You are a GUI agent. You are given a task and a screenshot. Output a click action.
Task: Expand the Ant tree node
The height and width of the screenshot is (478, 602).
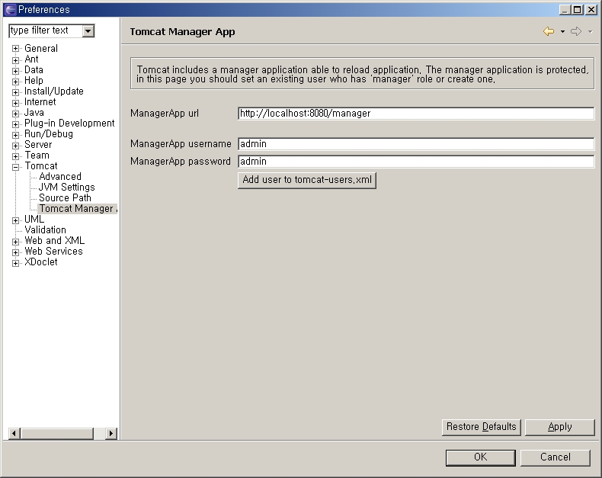pyautogui.click(x=15, y=59)
